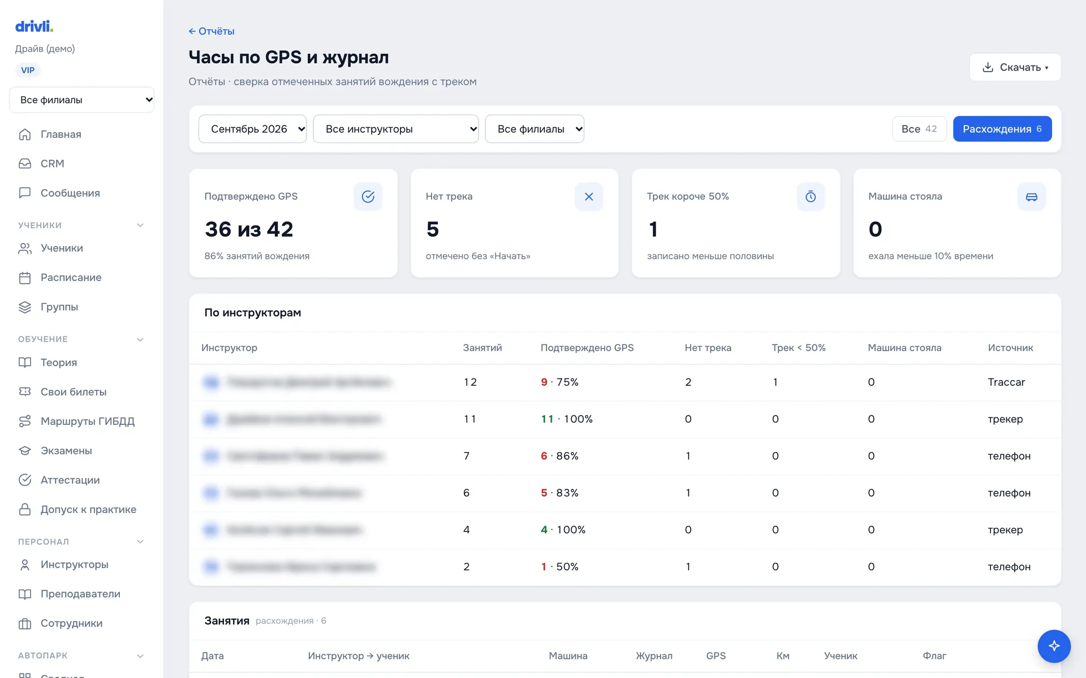This screenshot has height=678, width=1086.
Task: Click the Допуск к практике lock icon
Action: pyautogui.click(x=25, y=510)
